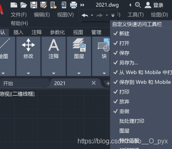
Task: Uncheck 新建 in the customize menu
Action: click(x=141, y=34)
